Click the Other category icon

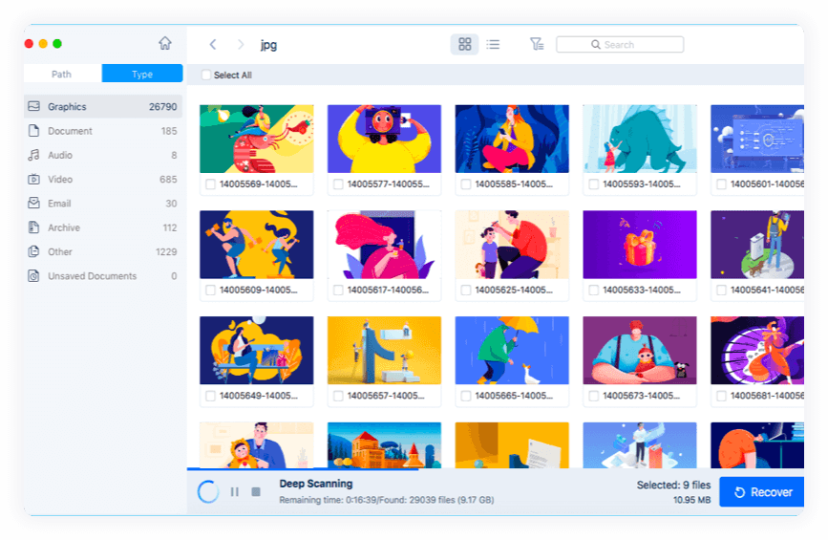tap(33, 251)
